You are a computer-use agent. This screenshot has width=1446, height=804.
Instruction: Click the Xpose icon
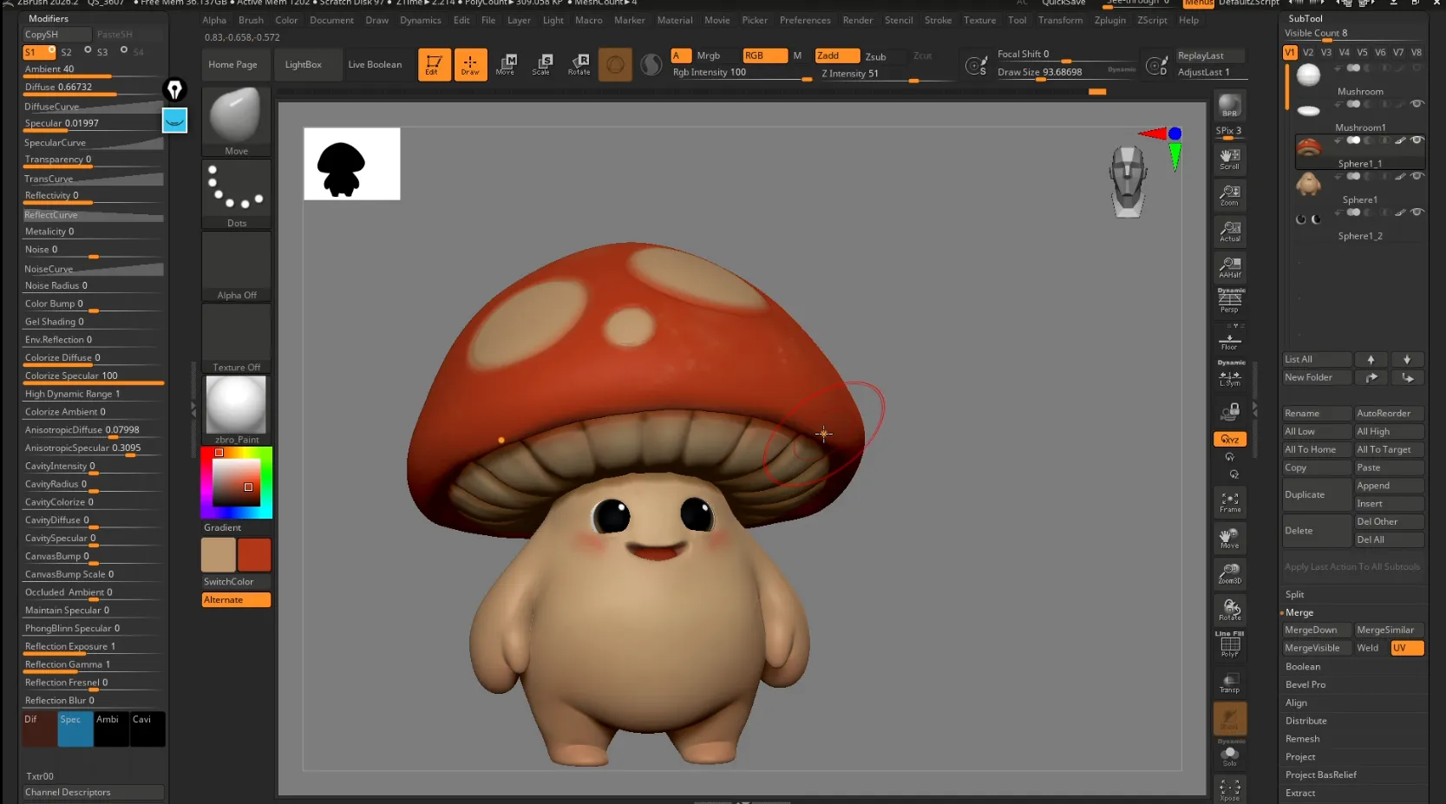pos(1229,789)
